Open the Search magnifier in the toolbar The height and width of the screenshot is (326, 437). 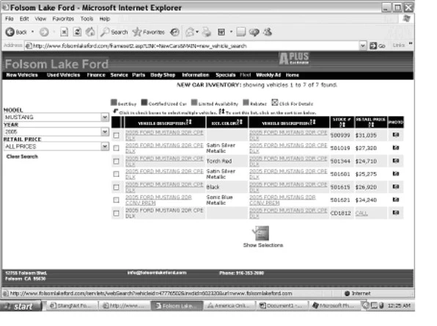[105, 32]
